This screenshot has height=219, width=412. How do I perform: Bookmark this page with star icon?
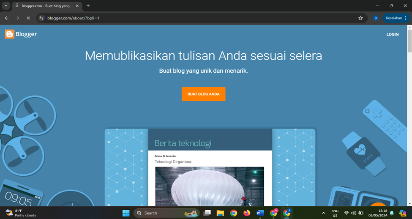360,18
